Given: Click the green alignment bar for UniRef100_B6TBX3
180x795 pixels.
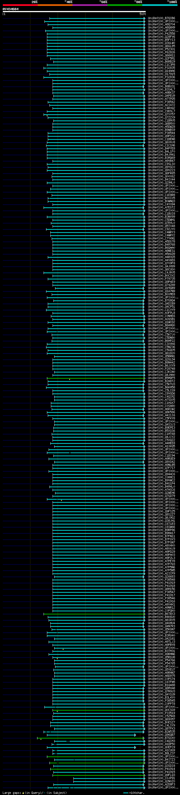Looking at the screenshot, I should (x=94, y=614).
